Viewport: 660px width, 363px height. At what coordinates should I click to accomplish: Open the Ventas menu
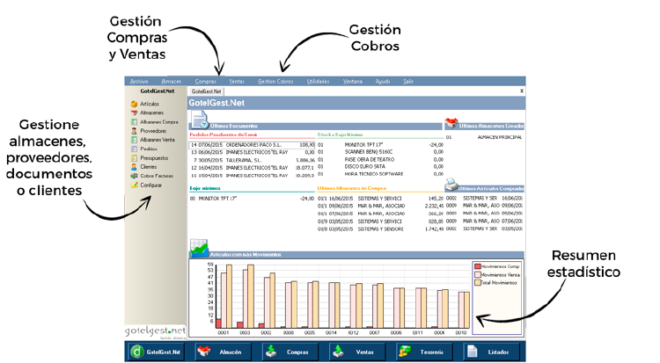(x=237, y=81)
